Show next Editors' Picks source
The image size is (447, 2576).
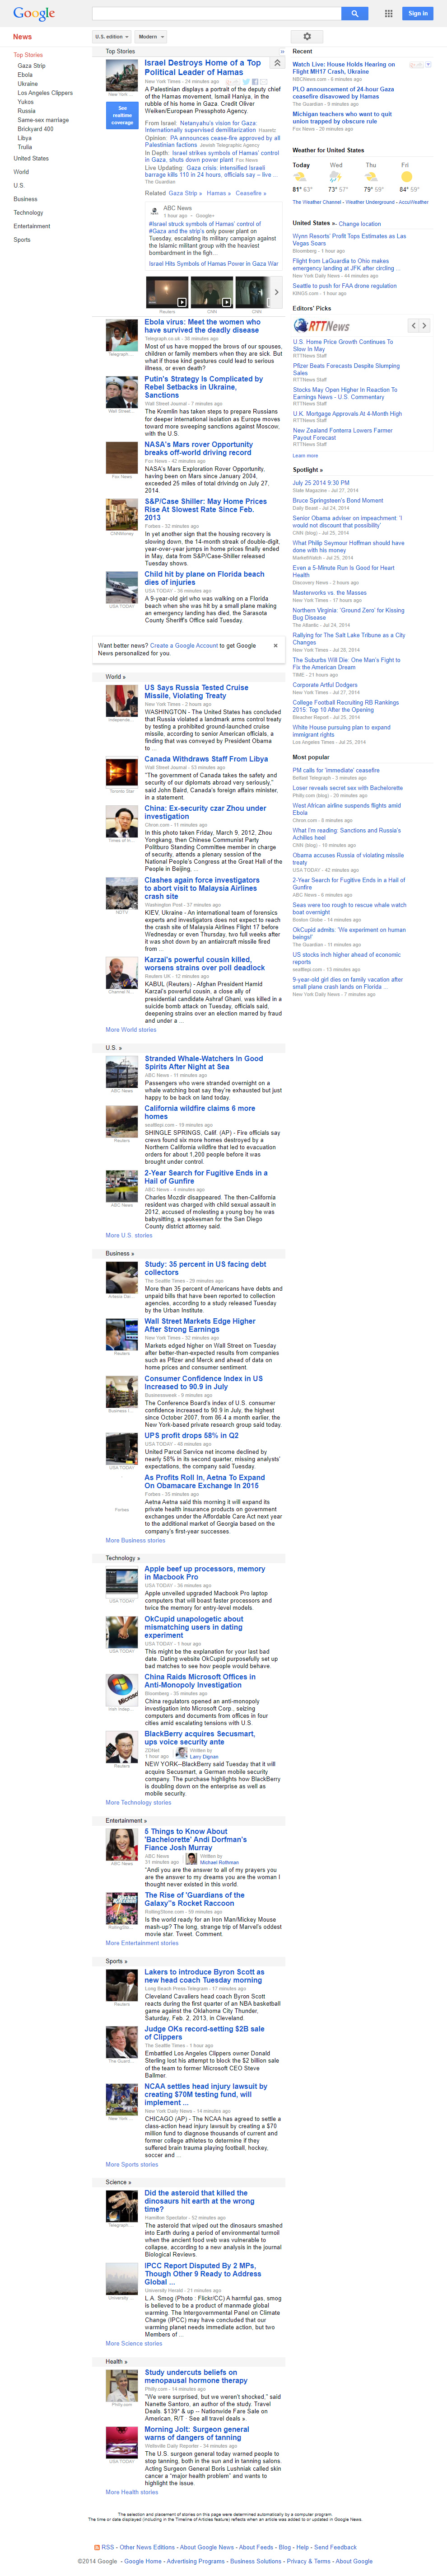424,325
